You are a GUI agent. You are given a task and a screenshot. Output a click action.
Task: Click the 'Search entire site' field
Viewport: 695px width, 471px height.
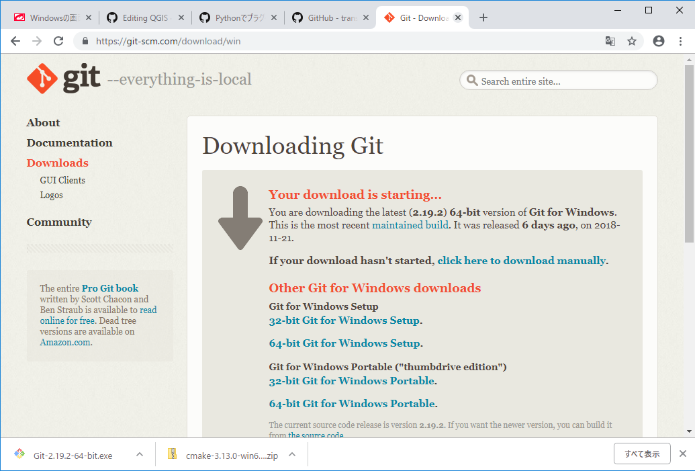tap(564, 81)
